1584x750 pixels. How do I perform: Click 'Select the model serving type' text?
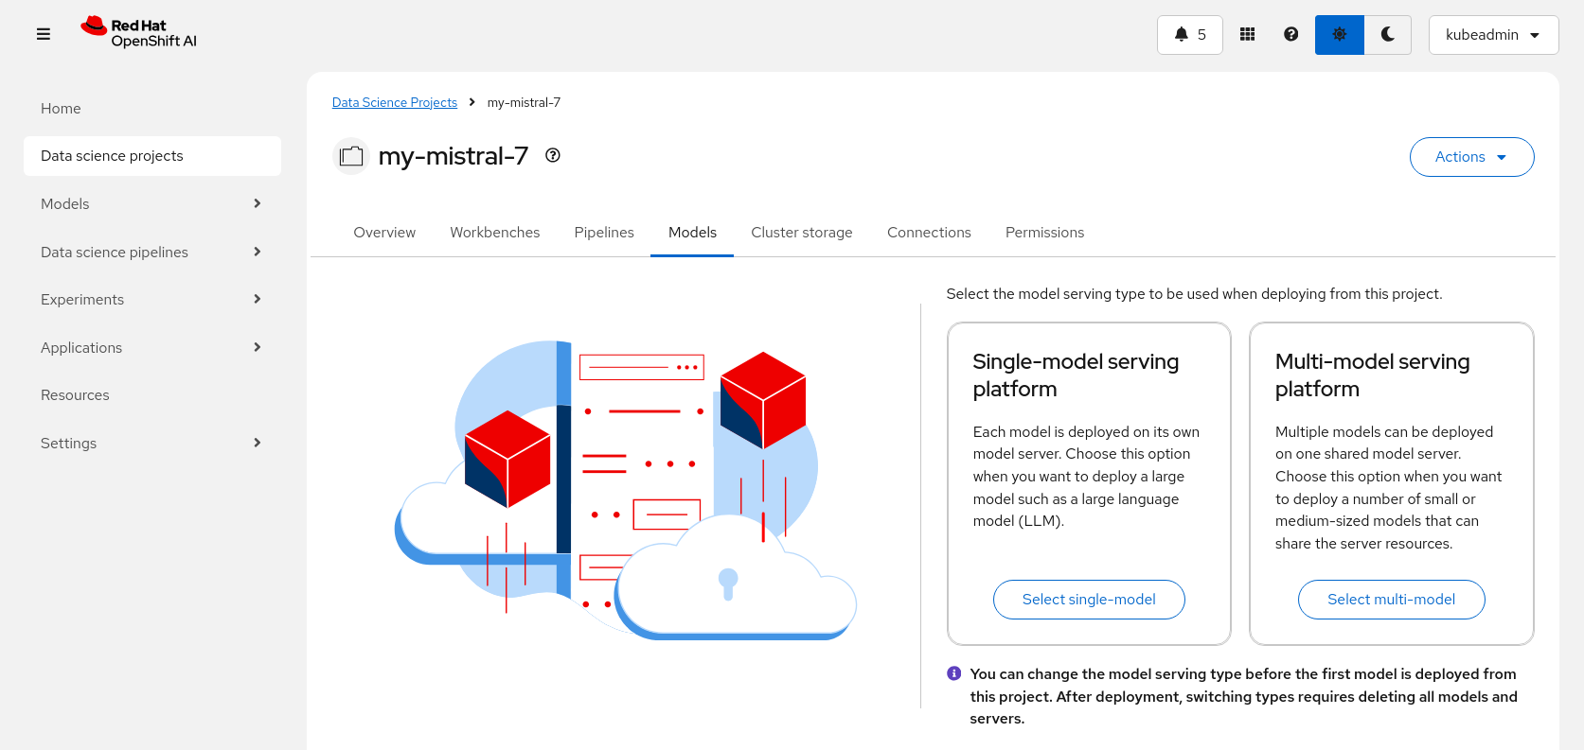click(1195, 294)
